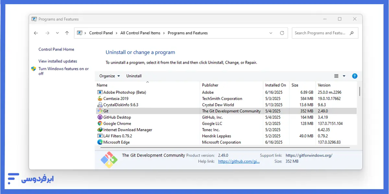Expand the chevron after Control Panel breadcrumb
Screen dimensions: 389x194
(x=117, y=33)
